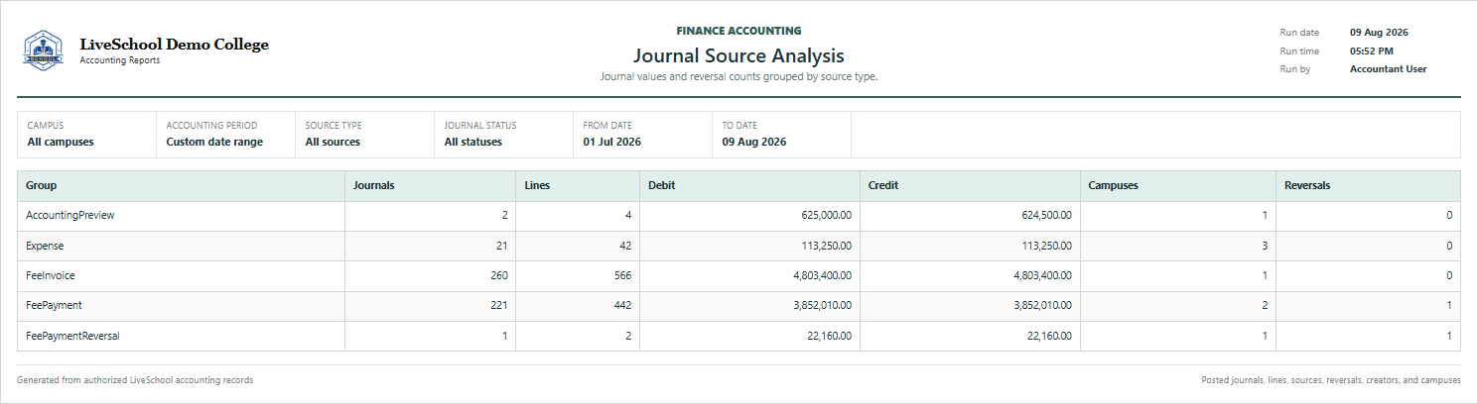Click the FeeInvoice journals count '260'
The width and height of the screenshot is (1478, 404).
pos(498,275)
